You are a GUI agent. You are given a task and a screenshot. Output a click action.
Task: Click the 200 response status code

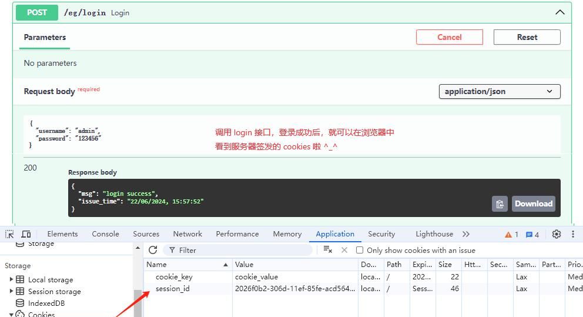(x=30, y=168)
